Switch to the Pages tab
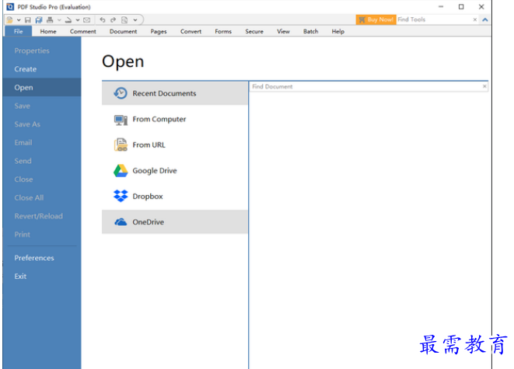 (159, 31)
